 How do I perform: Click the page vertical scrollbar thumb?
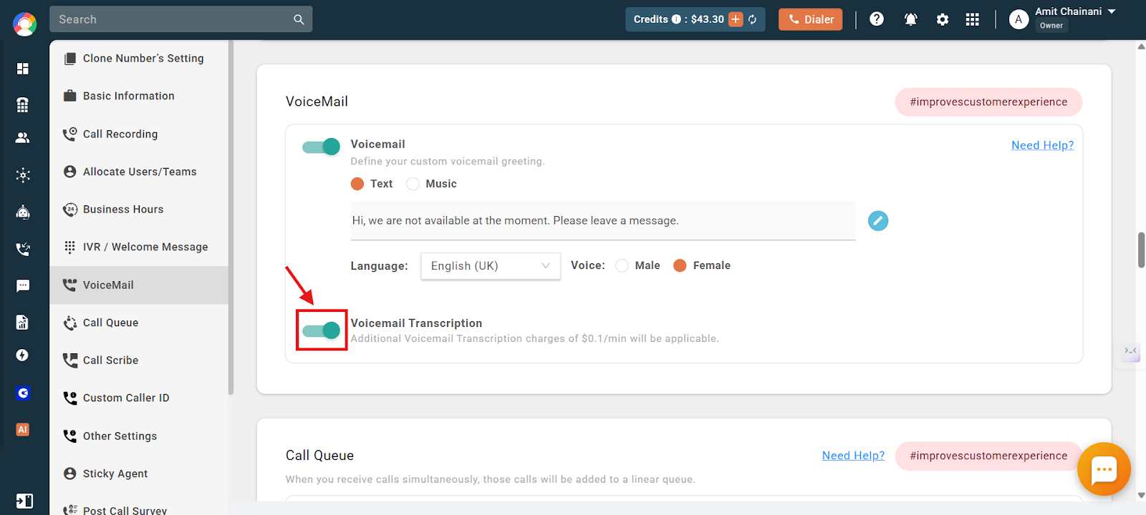(1141, 250)
